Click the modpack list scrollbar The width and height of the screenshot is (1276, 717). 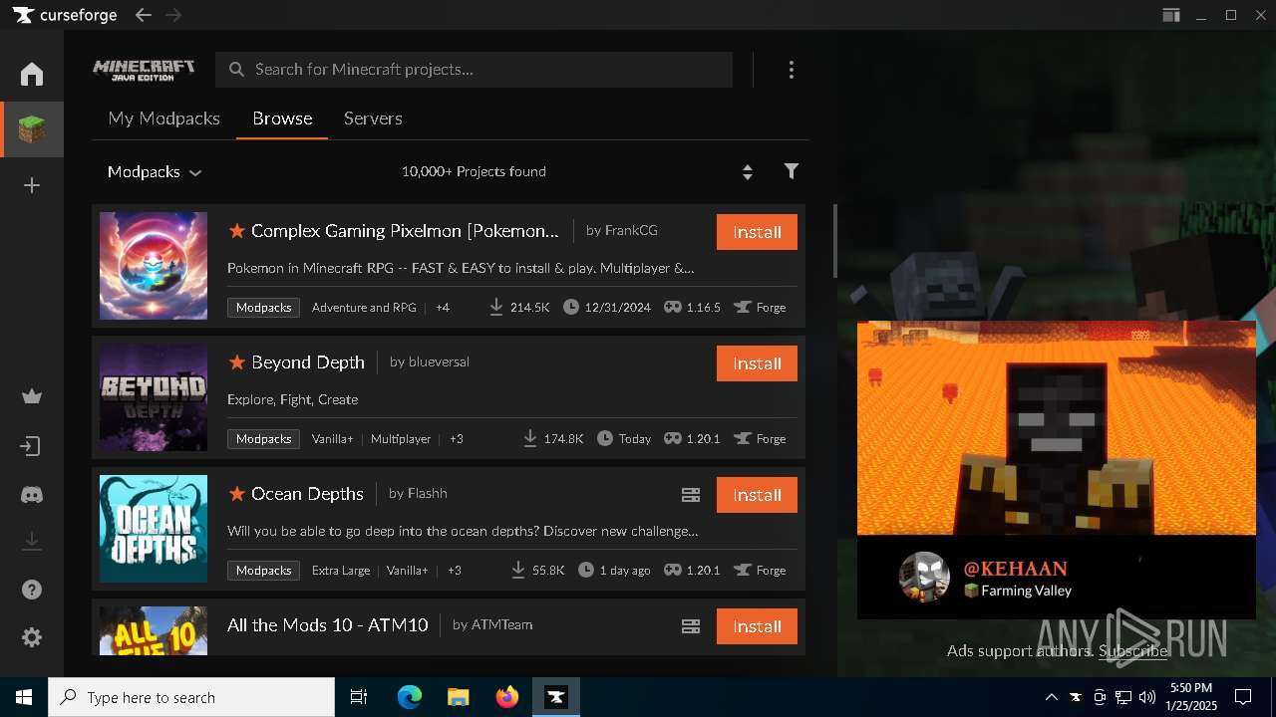pyautogui.click(x=835, y=241)
